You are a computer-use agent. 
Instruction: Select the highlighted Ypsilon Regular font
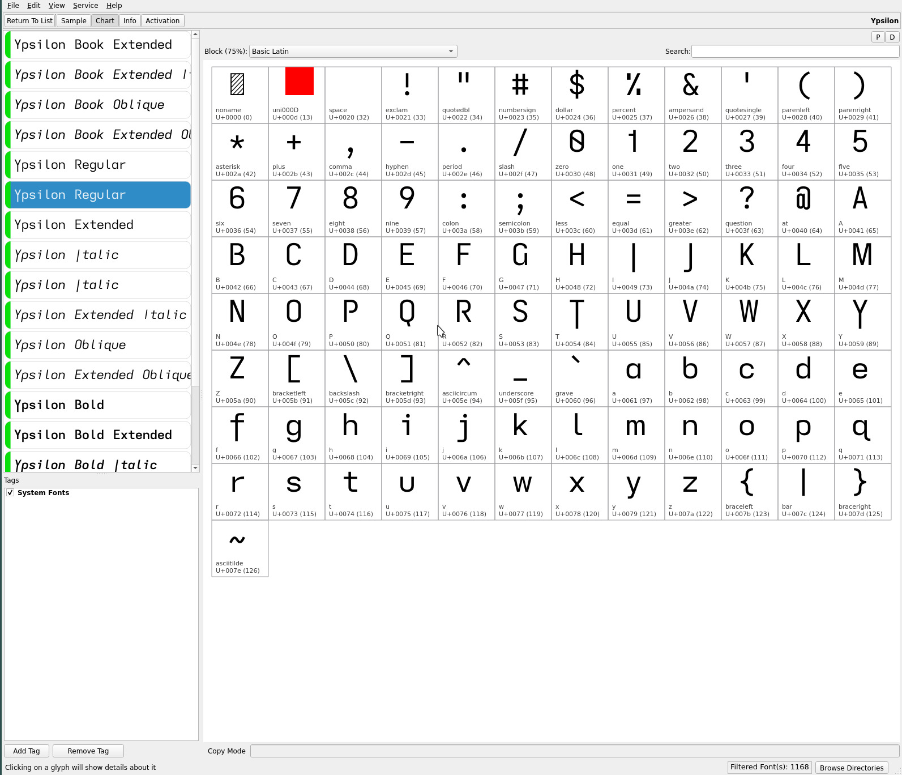click(98, 195)
